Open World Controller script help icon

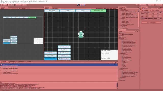[160, 18]
